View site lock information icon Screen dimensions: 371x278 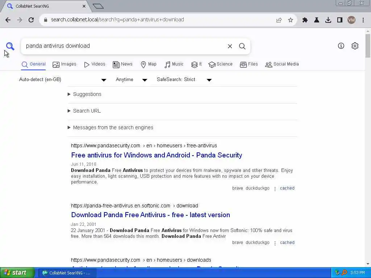click(46, 20)
